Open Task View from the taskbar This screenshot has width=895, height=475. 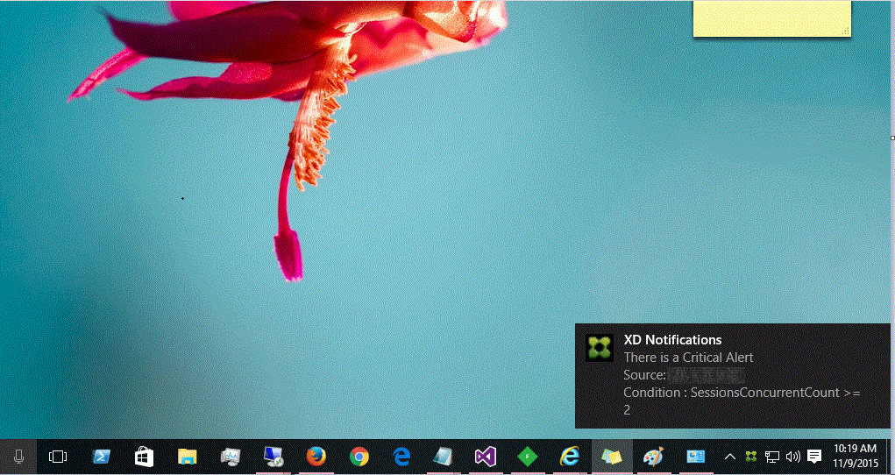pos(58,457)
